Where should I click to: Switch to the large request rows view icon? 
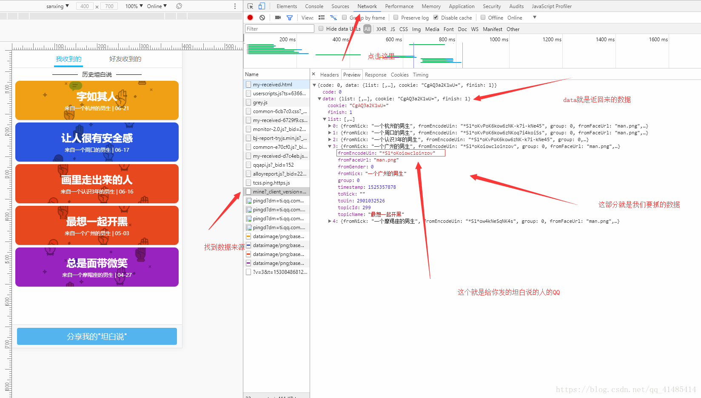tap(322, 17)
